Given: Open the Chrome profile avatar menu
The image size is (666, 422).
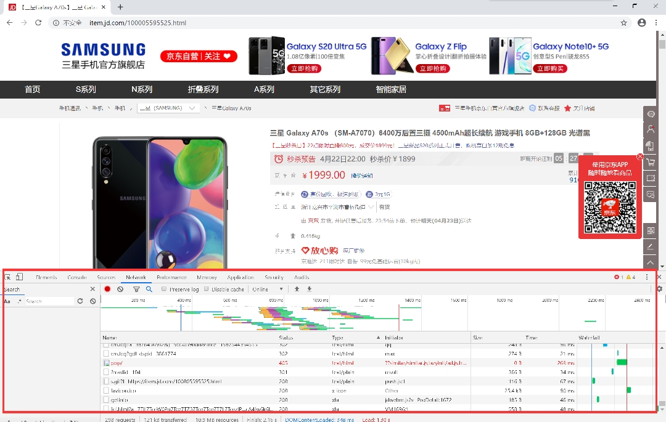Looking at the screenshot, I should (x=642, y=23).
